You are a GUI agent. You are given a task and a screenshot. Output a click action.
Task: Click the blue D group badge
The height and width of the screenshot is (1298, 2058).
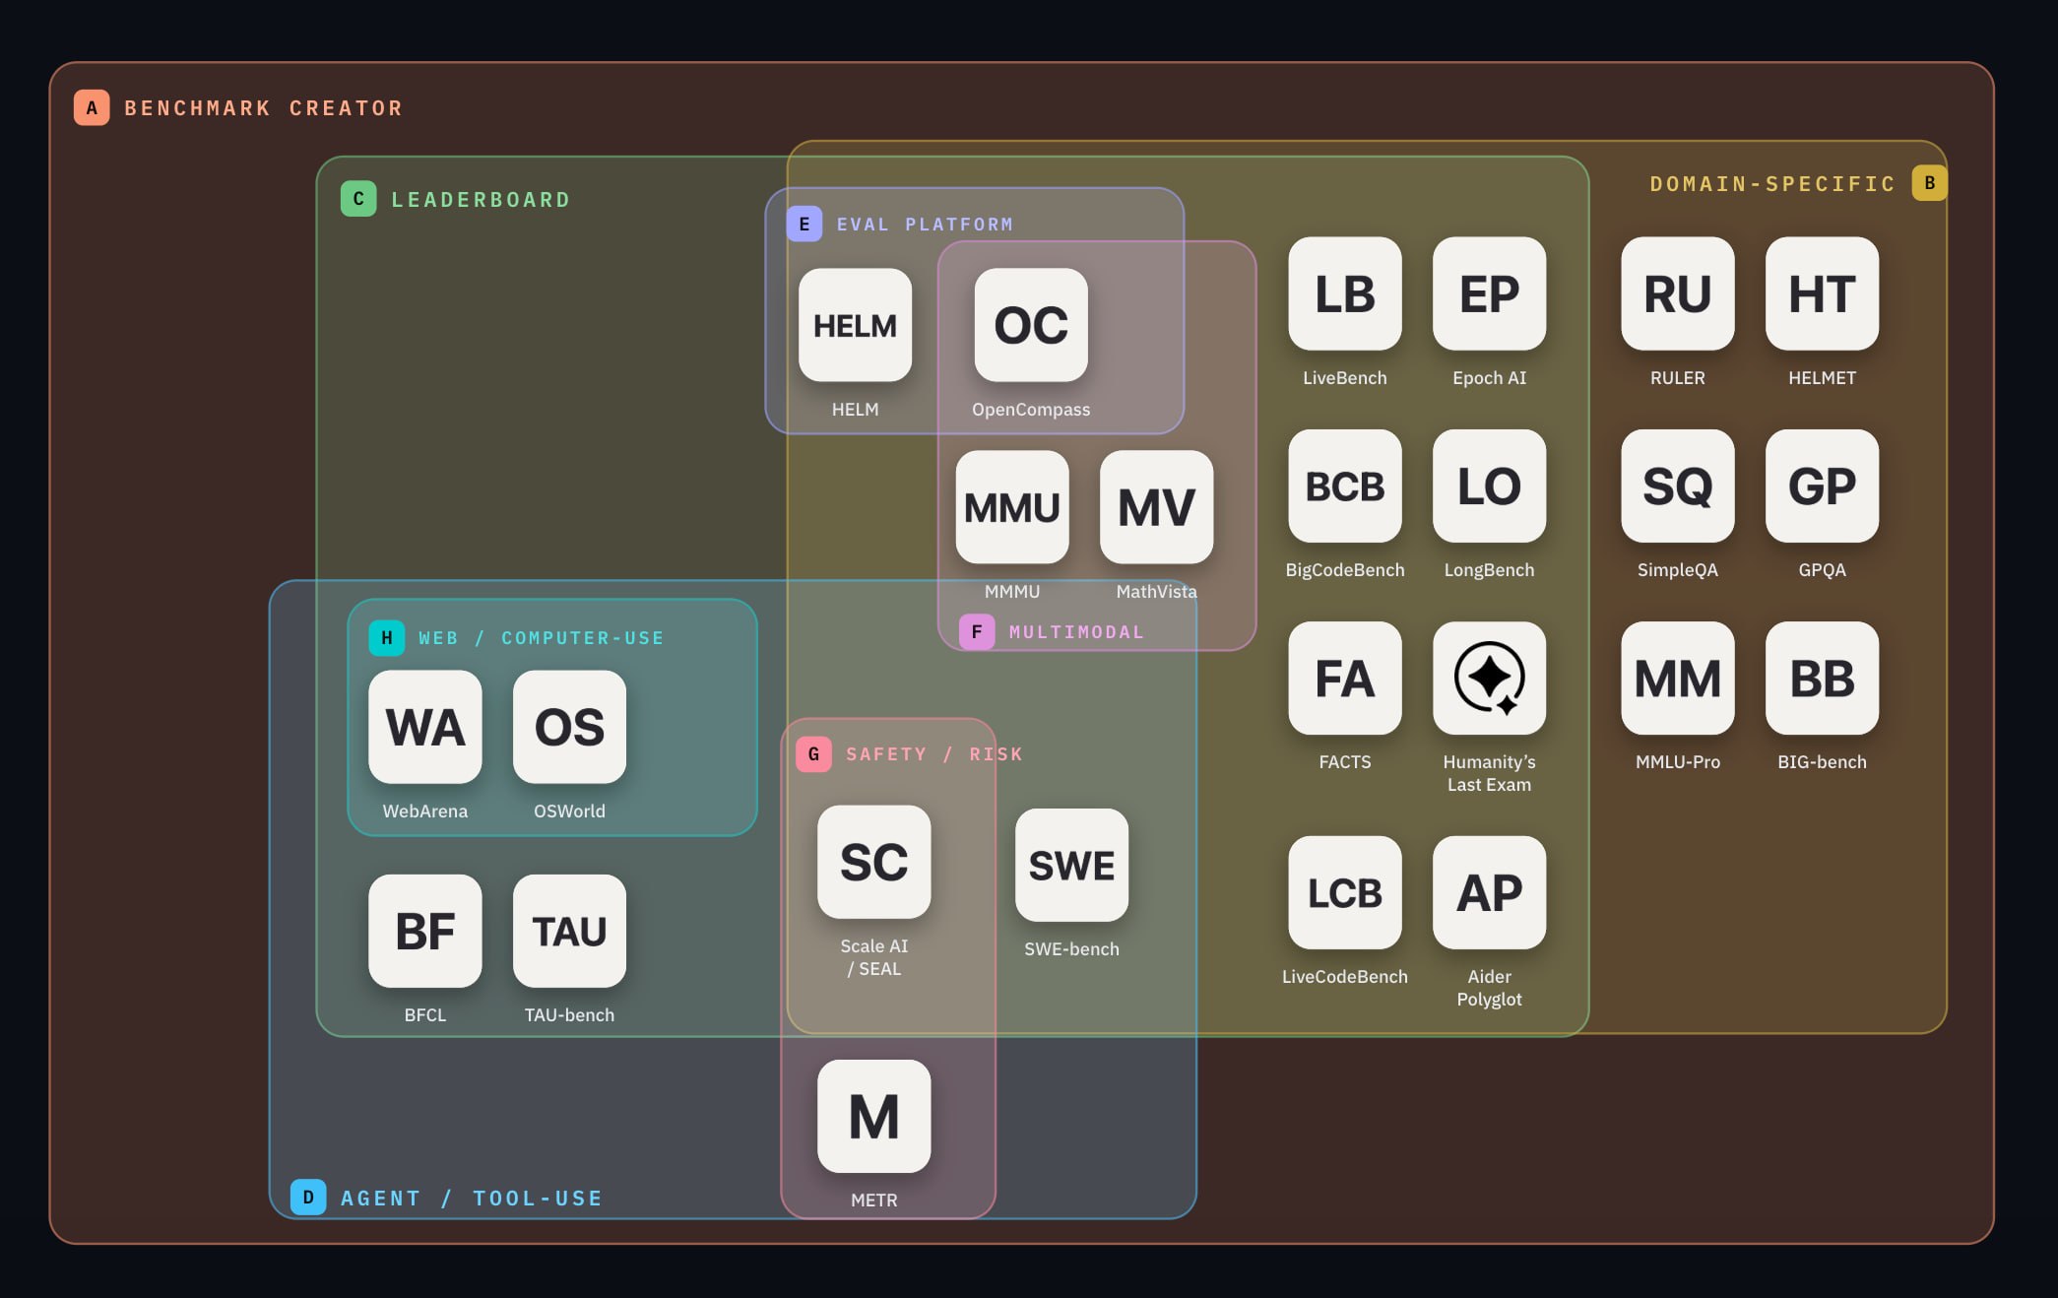308,1197
